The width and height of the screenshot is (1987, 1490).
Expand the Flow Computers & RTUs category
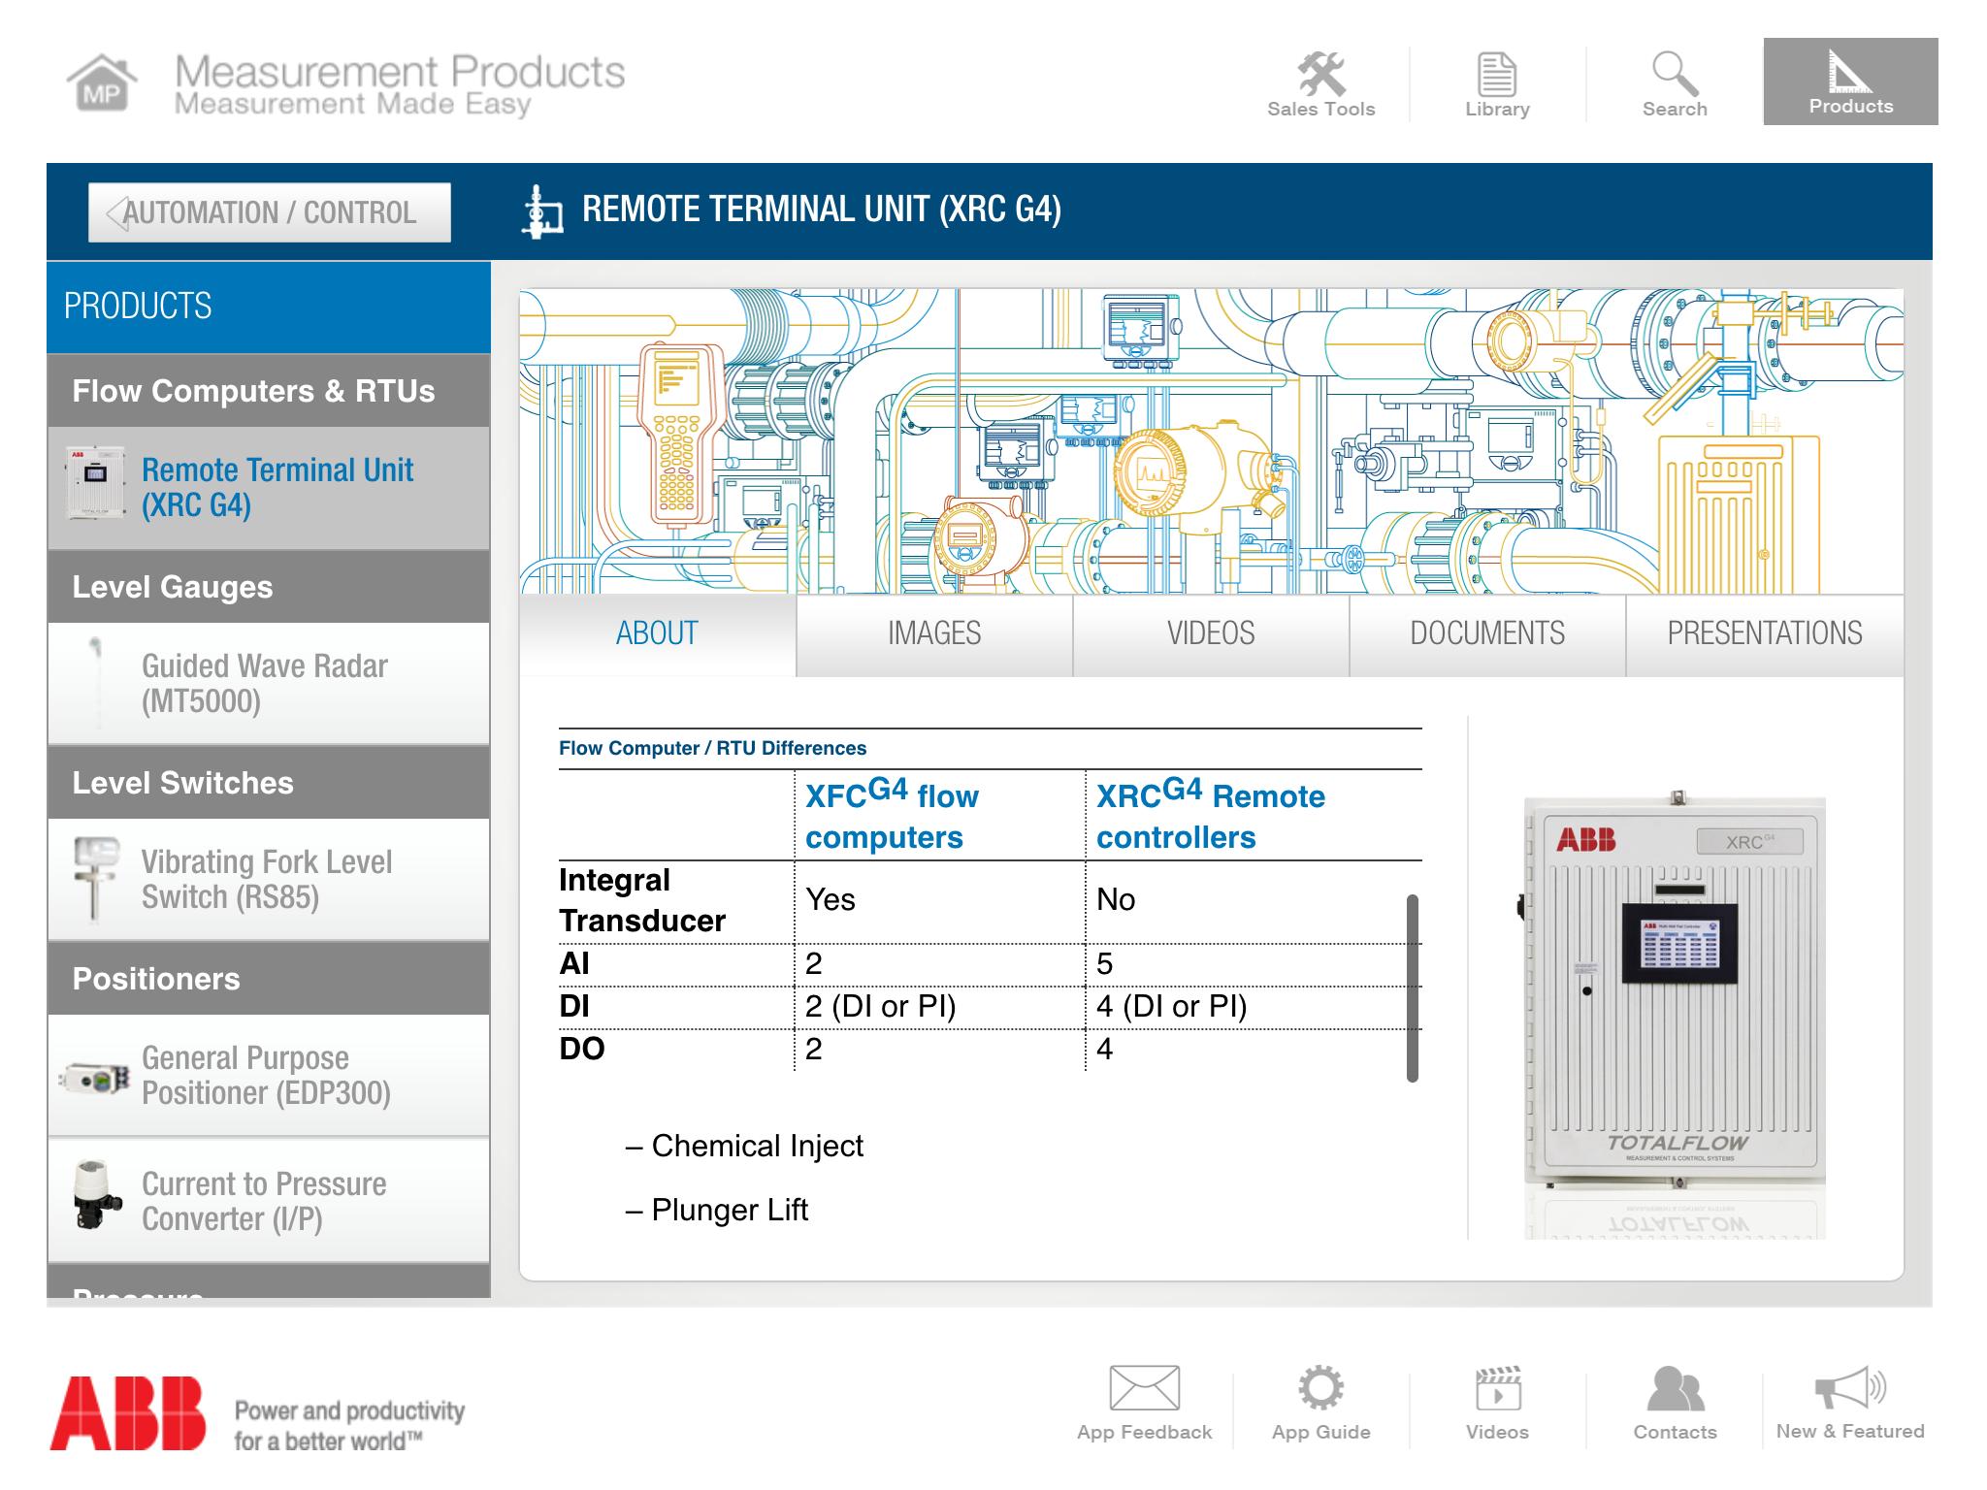point(252,392)
